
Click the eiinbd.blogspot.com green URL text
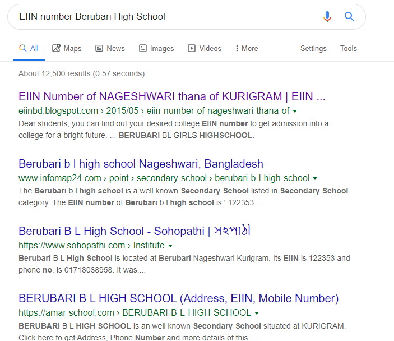pyautogui.click(x=154, y=111)
